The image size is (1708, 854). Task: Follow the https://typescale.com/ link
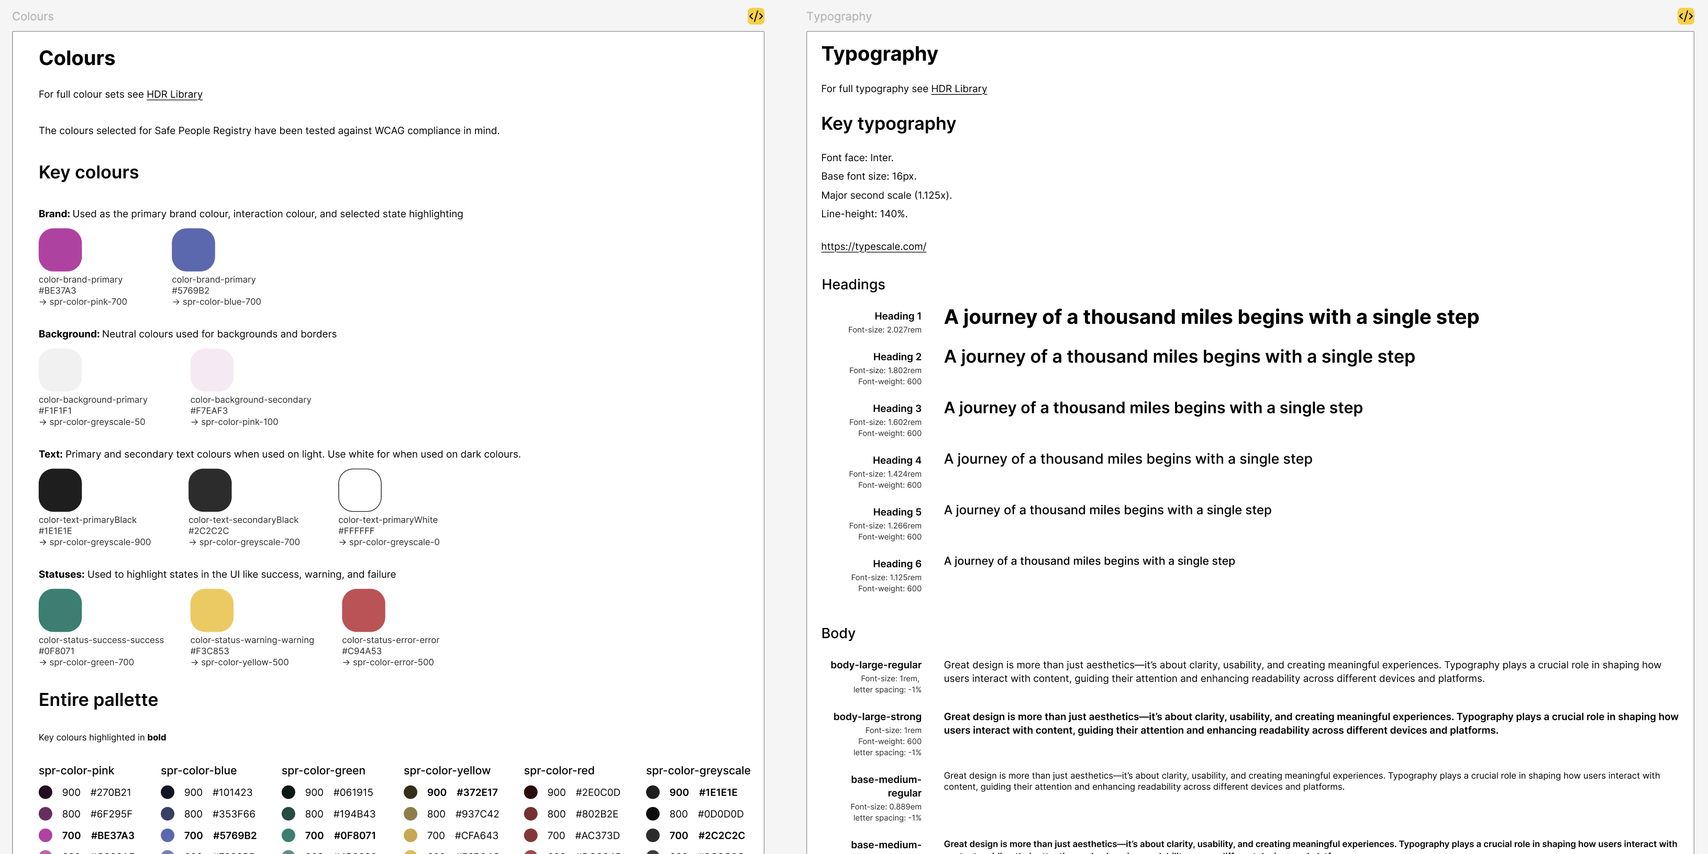click(x=873, y=246)
